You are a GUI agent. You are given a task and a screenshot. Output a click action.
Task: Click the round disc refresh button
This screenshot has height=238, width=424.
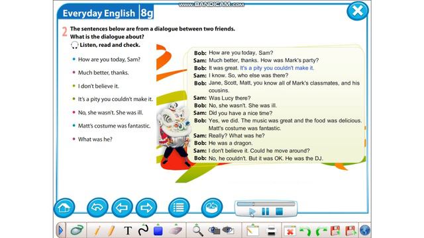coord(212,208)
